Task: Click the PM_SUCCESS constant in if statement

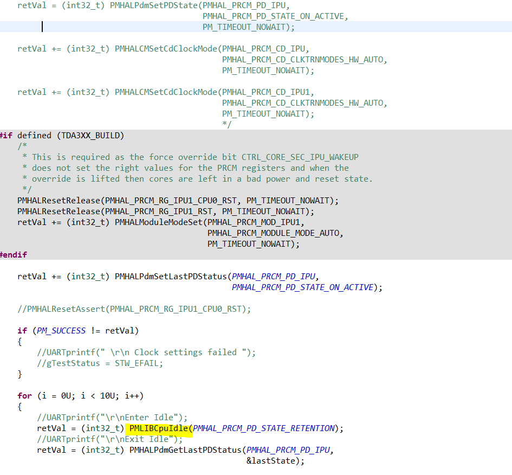Action: tap(61, 331)
